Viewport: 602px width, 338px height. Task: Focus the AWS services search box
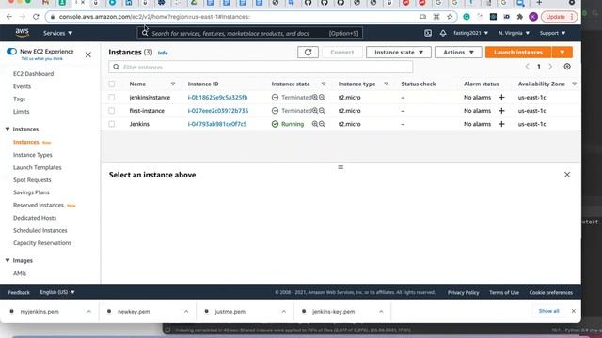(249, 34)
